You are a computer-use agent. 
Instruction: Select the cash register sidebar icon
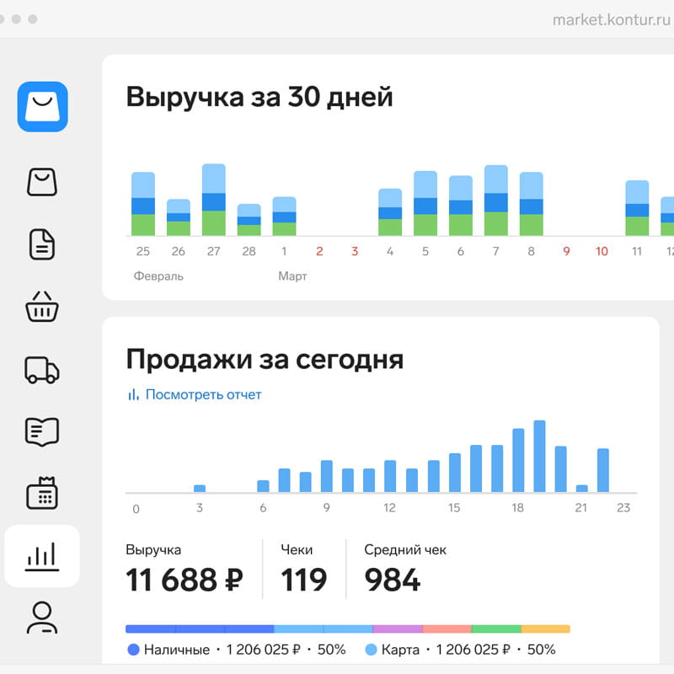point(42,494)
